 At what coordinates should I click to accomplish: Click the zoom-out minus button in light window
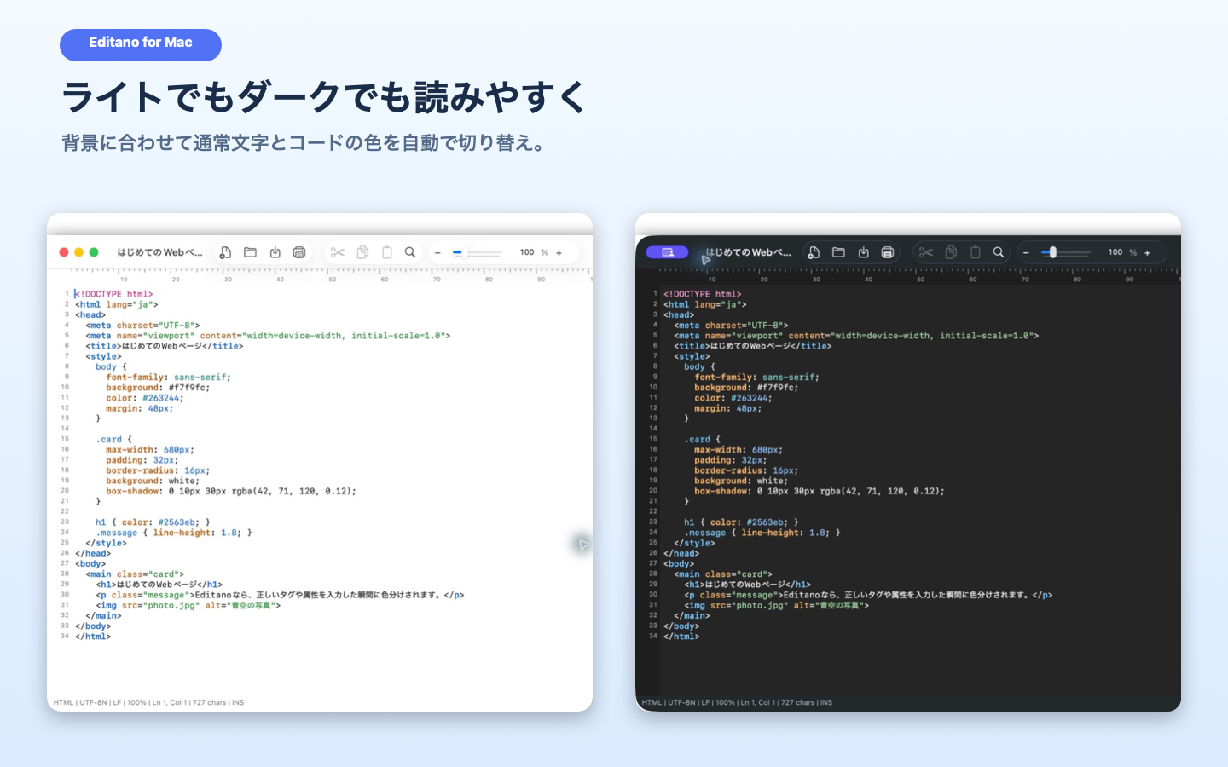(x=438, y=253)
